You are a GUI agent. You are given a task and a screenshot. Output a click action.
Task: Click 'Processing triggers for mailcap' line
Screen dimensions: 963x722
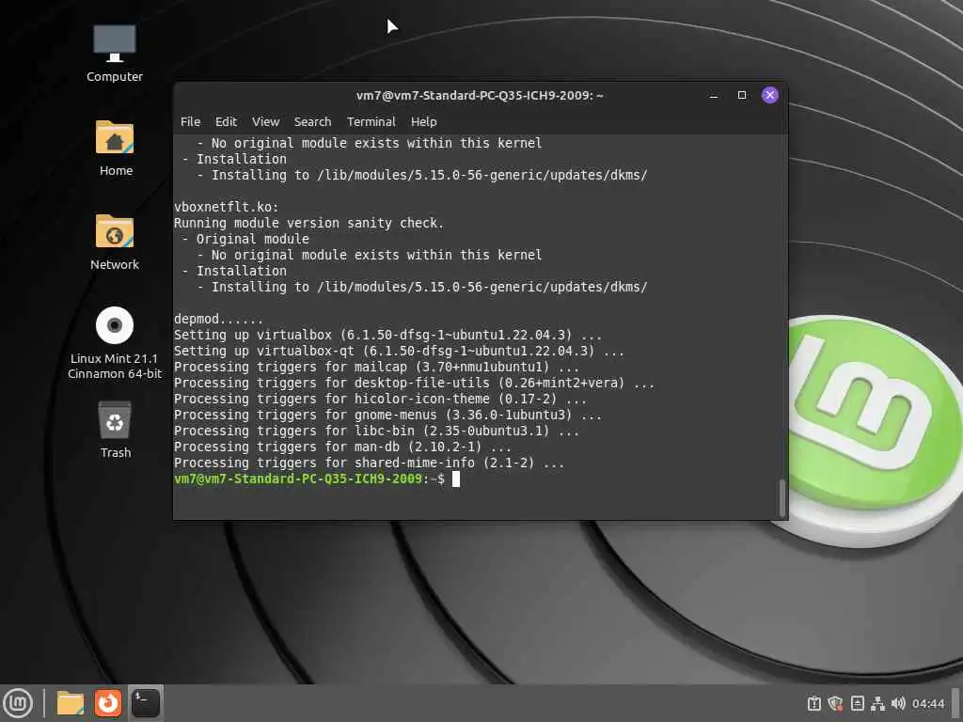point(376,367)
